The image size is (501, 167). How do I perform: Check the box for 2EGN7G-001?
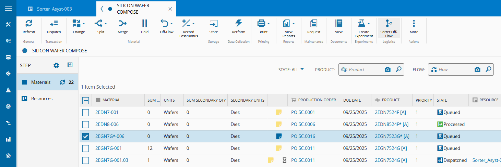click(x=86, y=148)
